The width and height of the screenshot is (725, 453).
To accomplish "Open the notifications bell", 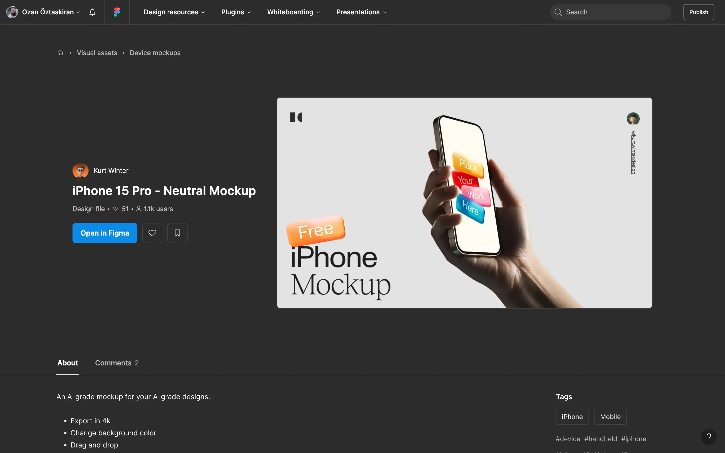I will pos(92,12).
